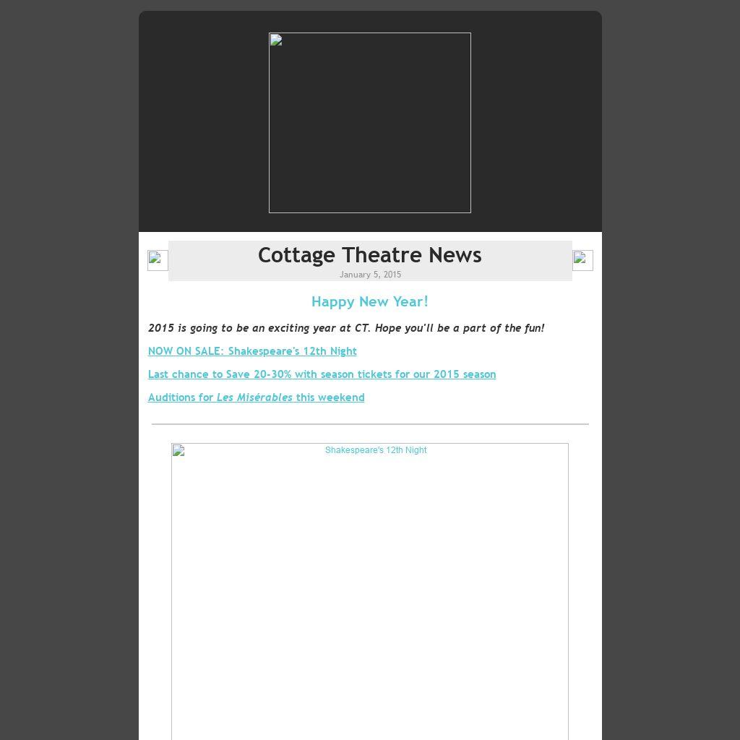Click the broken logo image in header

coord(369,123)
